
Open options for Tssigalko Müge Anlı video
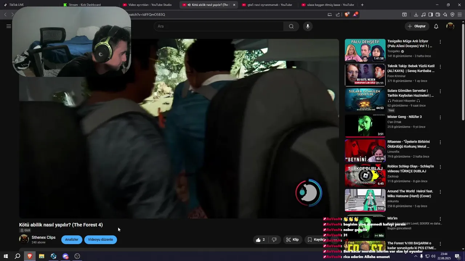[x=440, y=42]
